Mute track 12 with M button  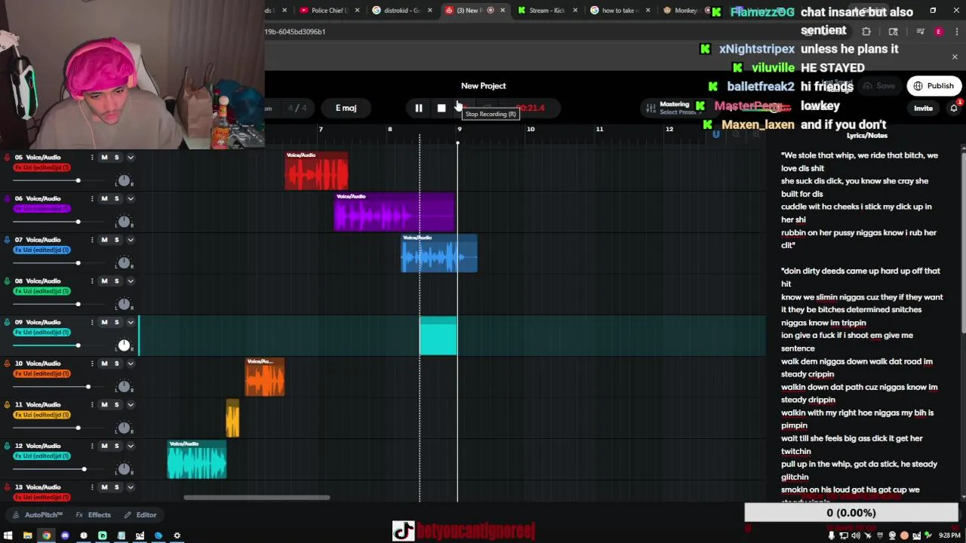coord(104,446)
